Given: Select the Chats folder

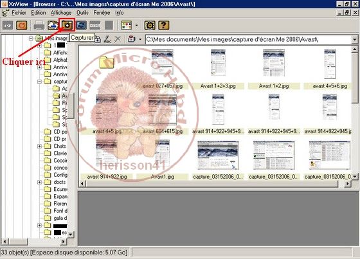Looking at the screenshot, I should [55, 146].
